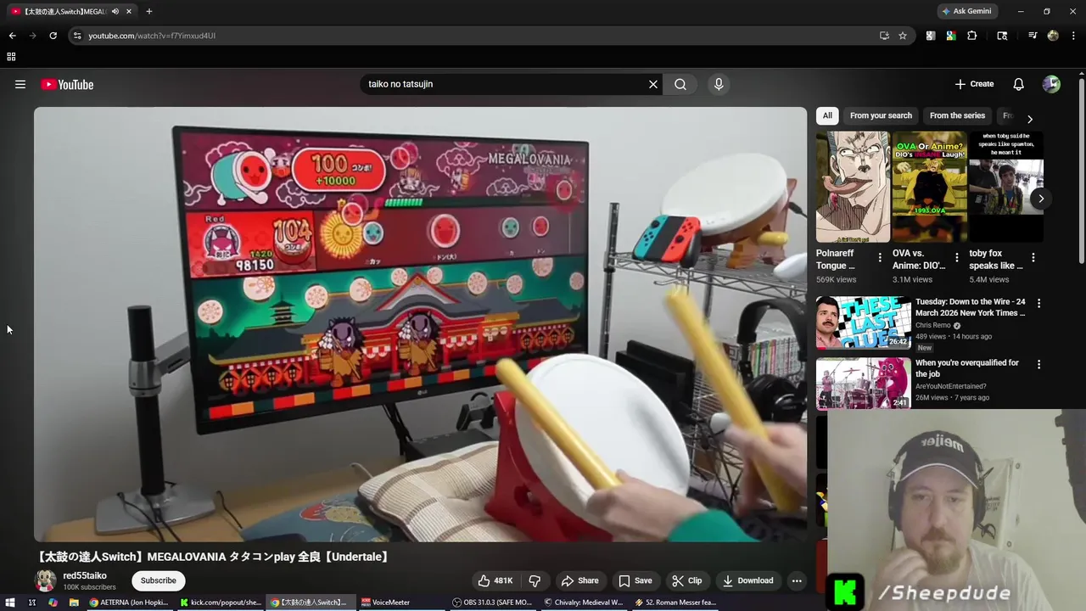This screenshot has height=611, width=1086.
Task: Open options for the OVA vs. Anime short
Action: (956, 257)
